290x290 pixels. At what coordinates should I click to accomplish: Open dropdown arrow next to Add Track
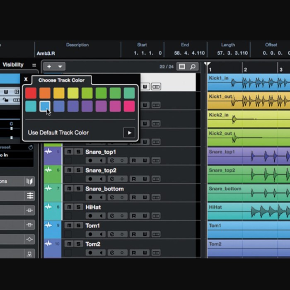click(60, 67)
